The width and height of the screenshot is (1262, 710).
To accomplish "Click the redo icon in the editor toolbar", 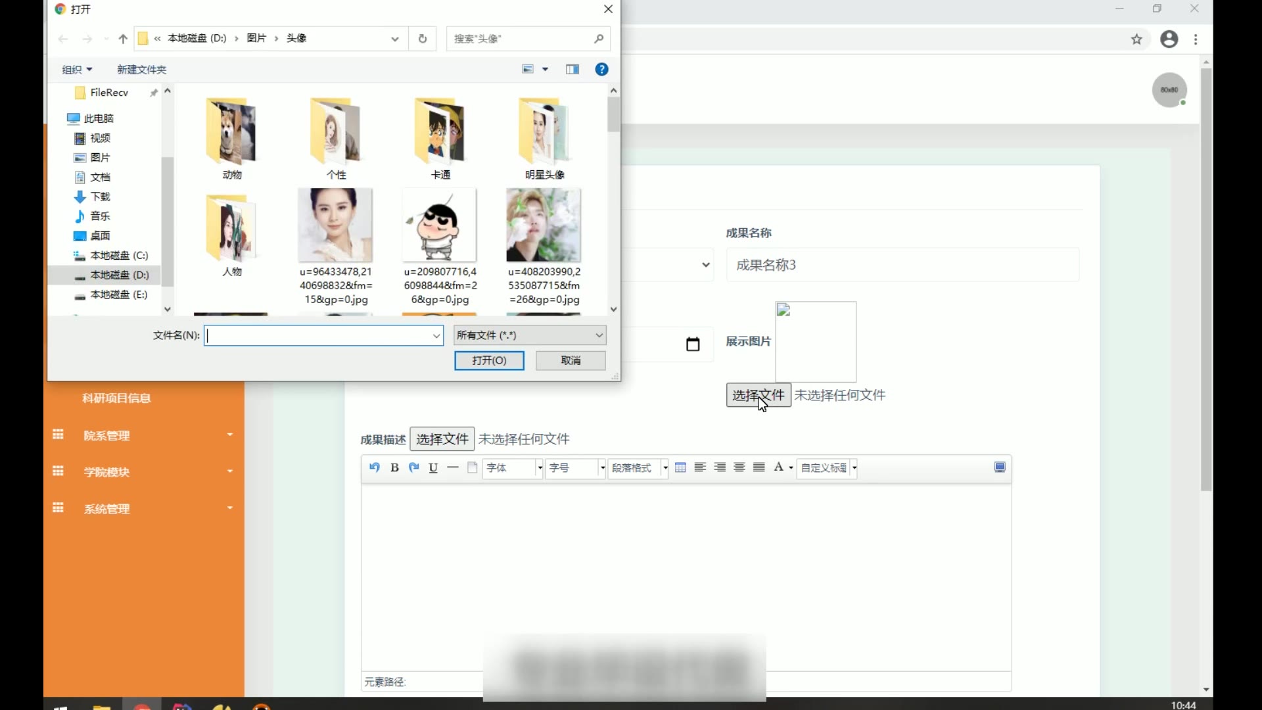I will (x=414, y=467).
